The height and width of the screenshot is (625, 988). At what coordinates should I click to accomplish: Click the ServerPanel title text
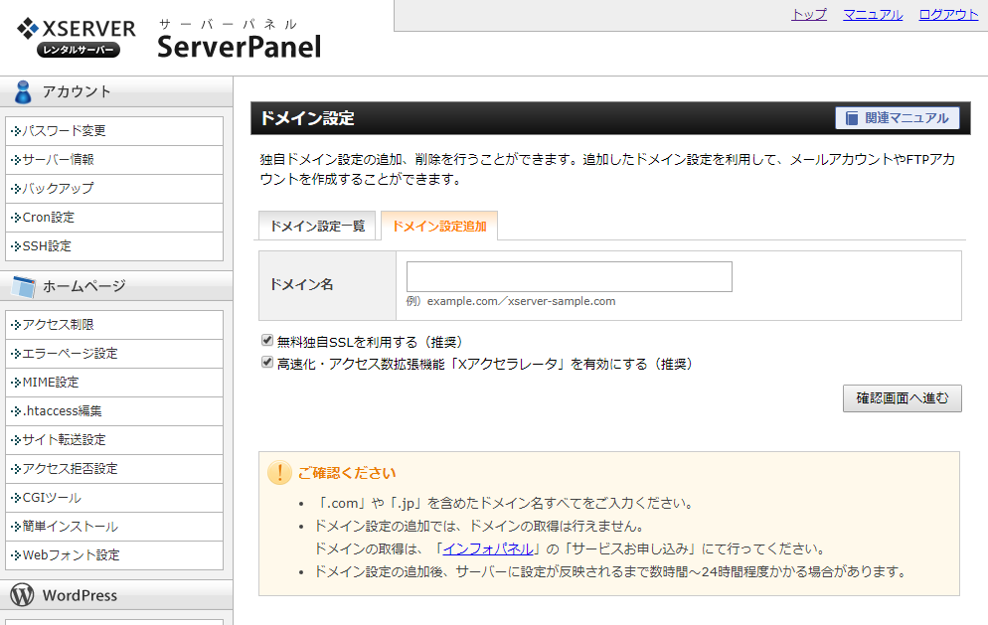[x=239, y=47]
